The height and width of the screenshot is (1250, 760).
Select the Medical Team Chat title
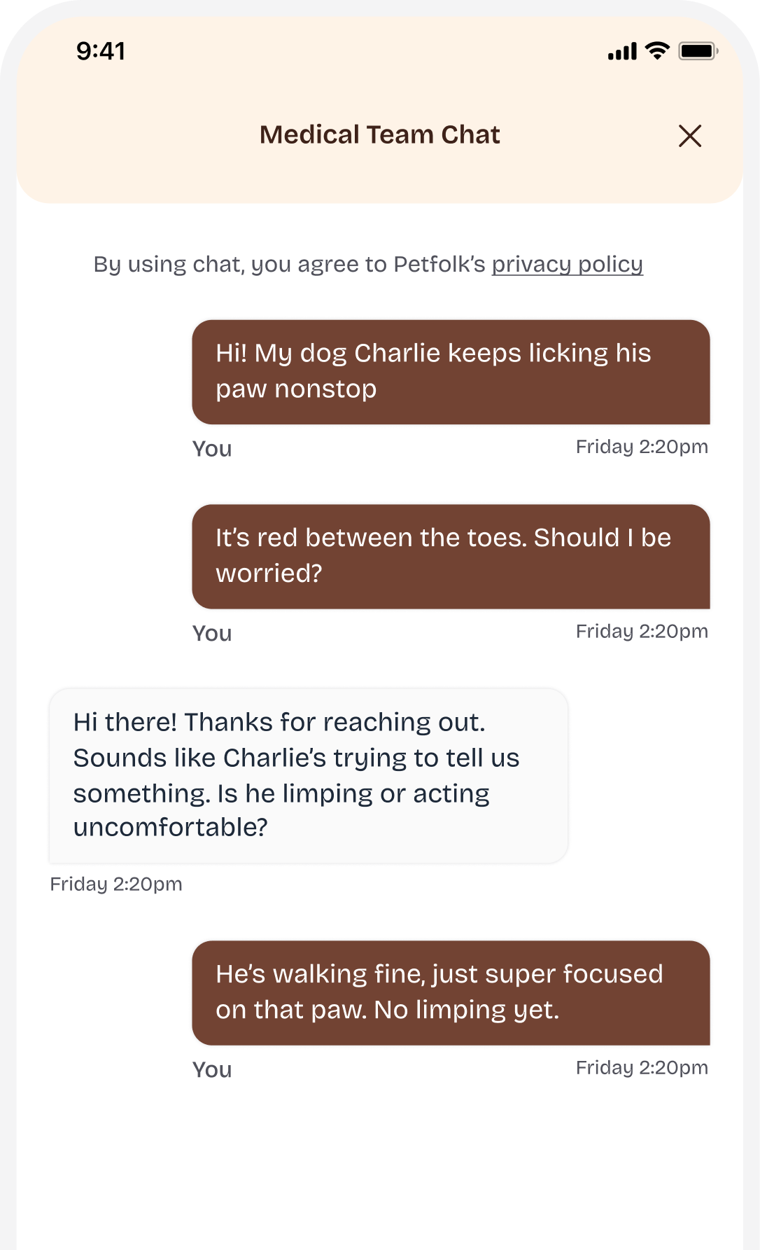pyautogui.click(x=379, y=134)
